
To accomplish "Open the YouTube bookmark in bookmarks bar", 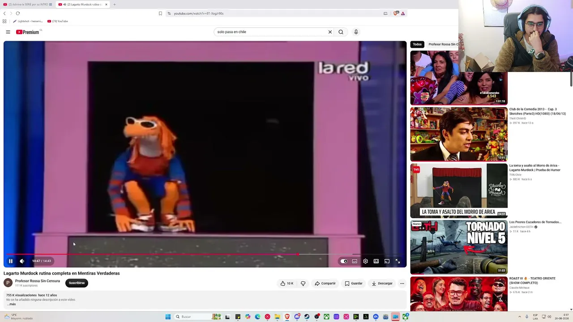I will coord(58,21).
